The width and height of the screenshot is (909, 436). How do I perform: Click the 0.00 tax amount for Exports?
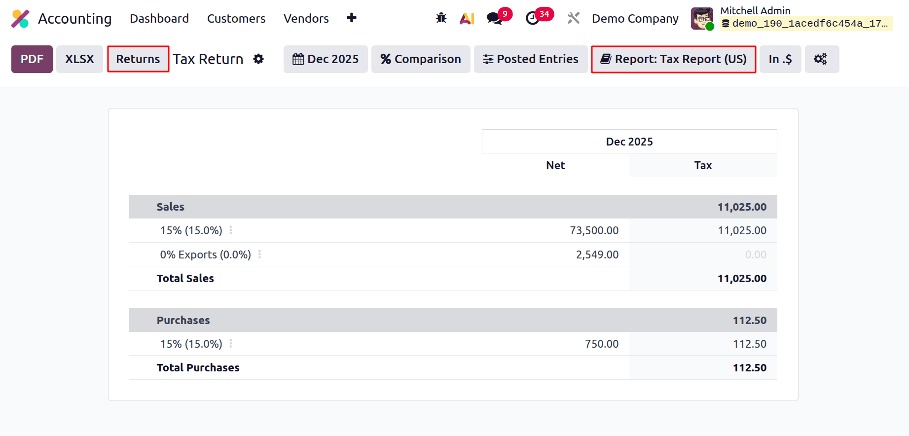coord(756,254)
